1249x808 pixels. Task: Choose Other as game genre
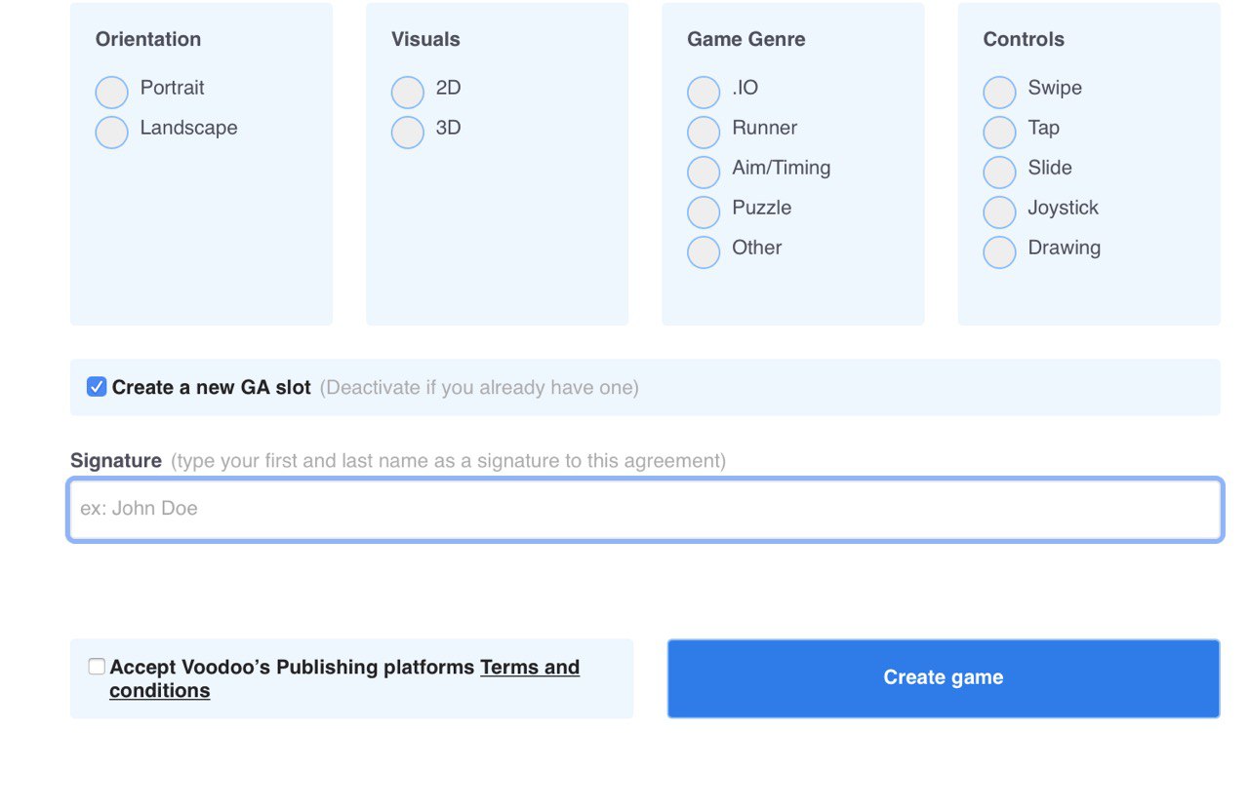tap(704, 252)
